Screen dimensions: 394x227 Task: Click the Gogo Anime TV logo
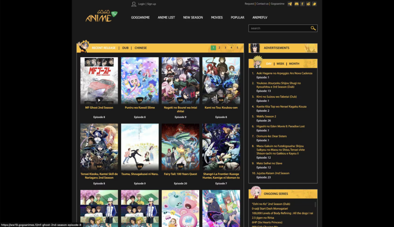point(102,16)
